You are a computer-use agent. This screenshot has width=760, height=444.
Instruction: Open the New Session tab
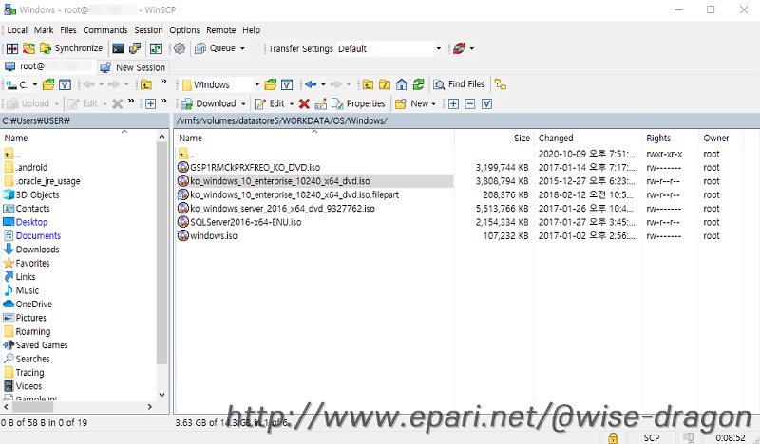pyautogui.click(x=133, y=67)
